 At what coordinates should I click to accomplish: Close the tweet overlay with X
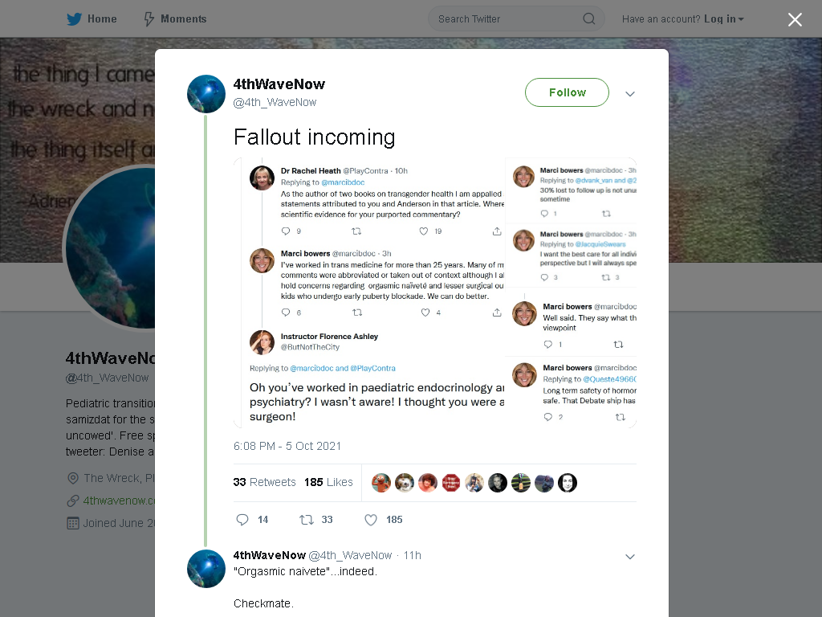[795, 19]
